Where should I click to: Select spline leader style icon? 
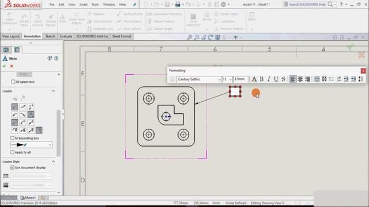pos(31,107)
